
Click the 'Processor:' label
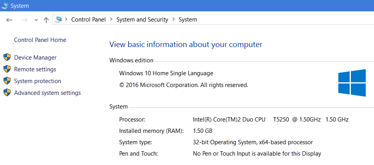coord(132,120)
